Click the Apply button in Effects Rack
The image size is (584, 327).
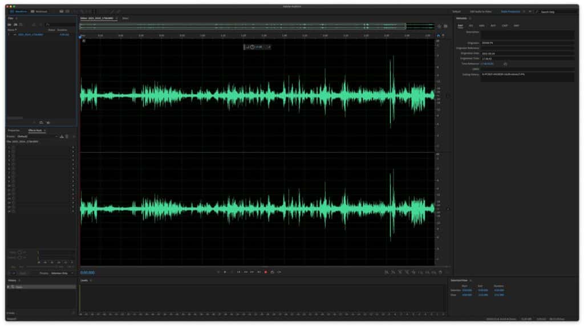[23, 273]
